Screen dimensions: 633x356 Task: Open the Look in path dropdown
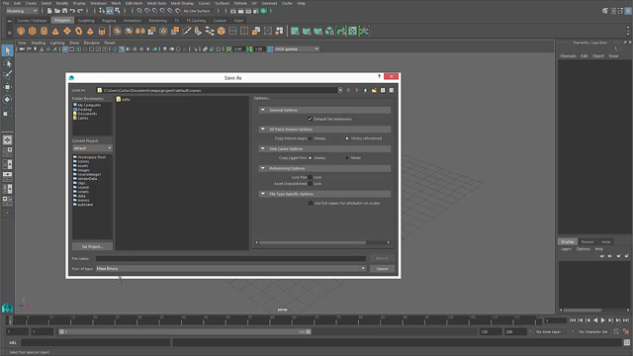(x=340, y=90)
